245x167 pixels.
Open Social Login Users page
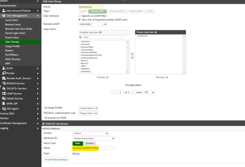coord(15,33)
